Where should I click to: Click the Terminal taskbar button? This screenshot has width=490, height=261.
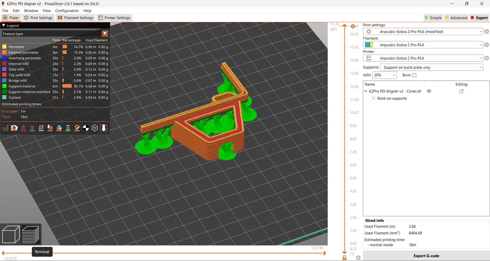click(x=42, y=252)
